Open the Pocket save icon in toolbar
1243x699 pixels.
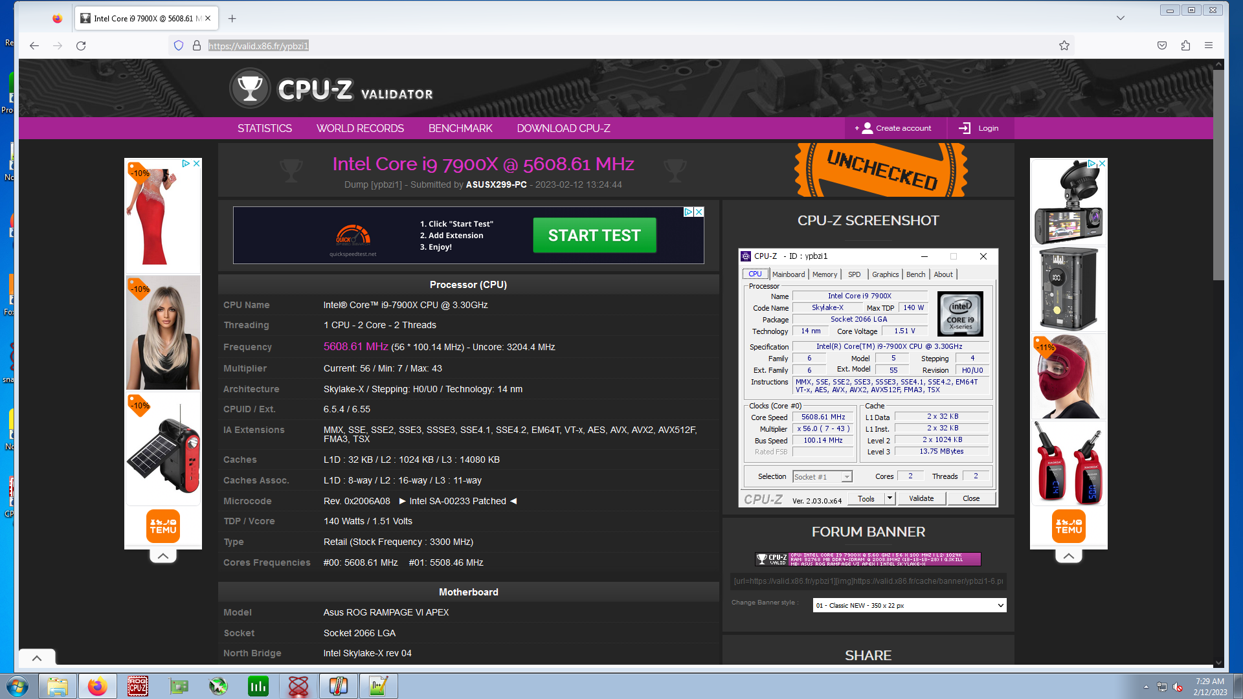click(x=1162, y=45)
